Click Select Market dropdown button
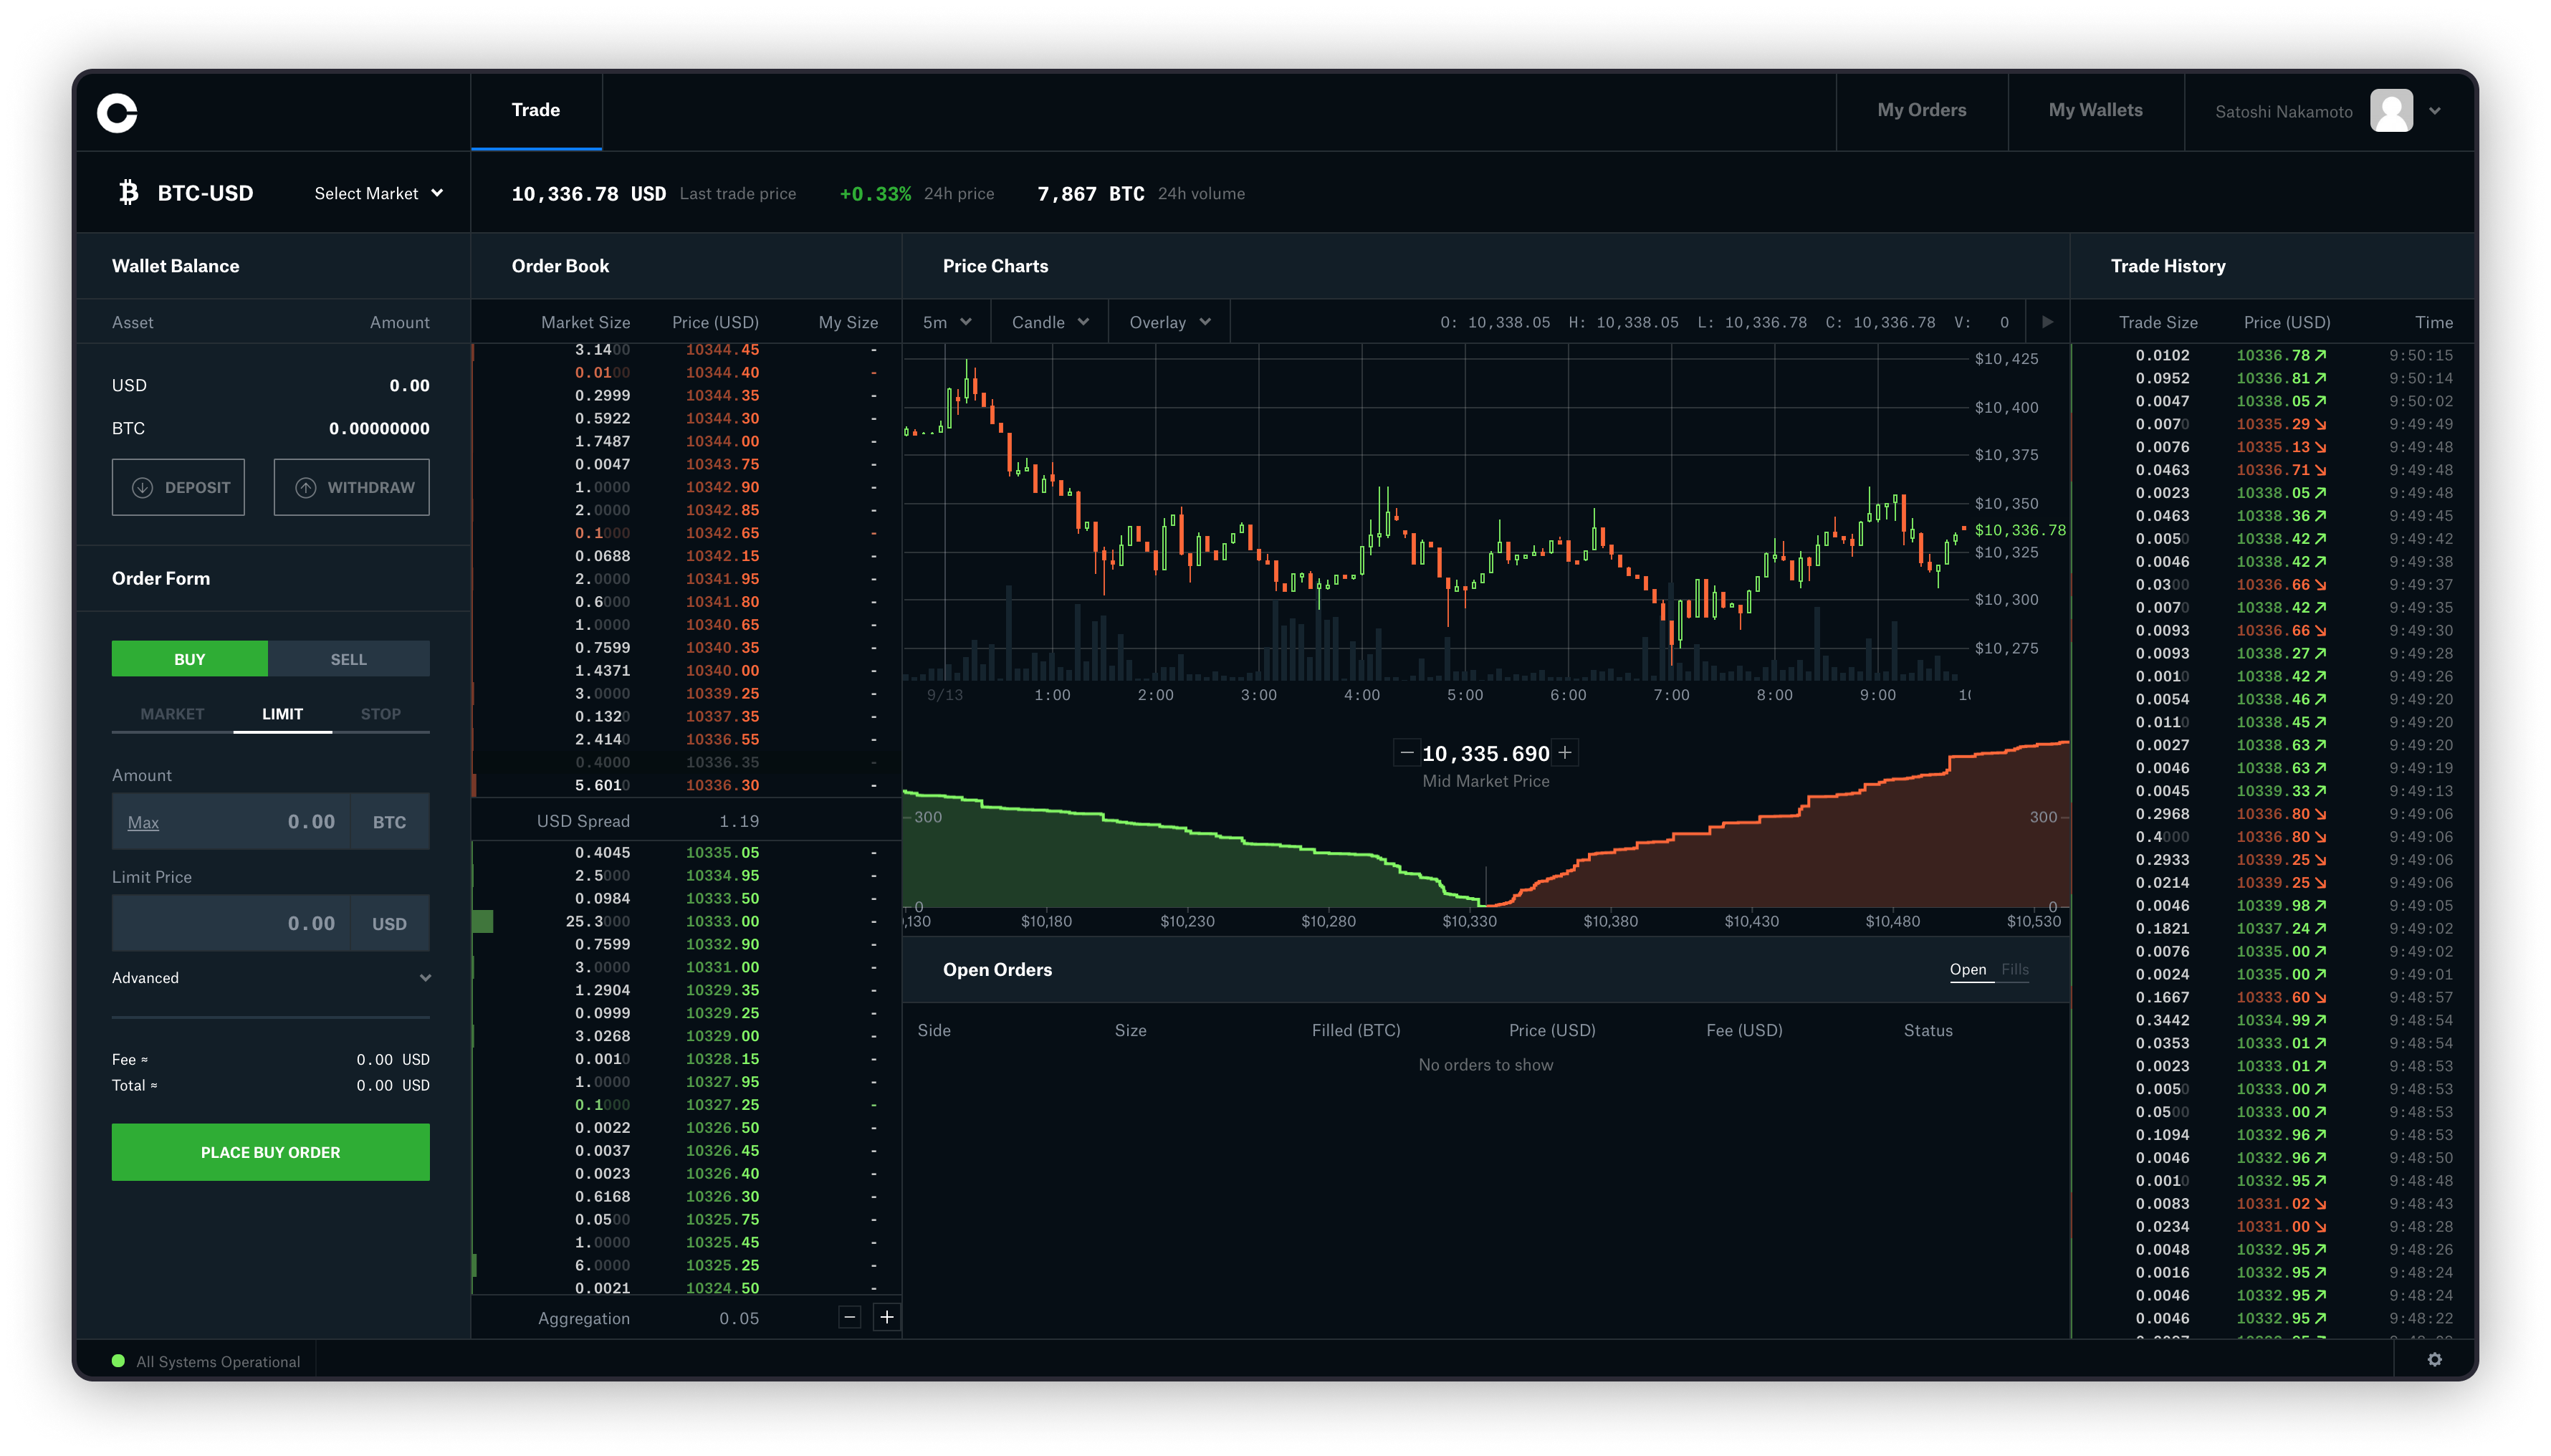This screenshot has height=1456, width=2551. click(x=375, y=191)
